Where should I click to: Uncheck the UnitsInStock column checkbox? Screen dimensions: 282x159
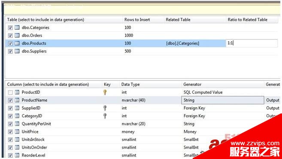tap(10, 140)
